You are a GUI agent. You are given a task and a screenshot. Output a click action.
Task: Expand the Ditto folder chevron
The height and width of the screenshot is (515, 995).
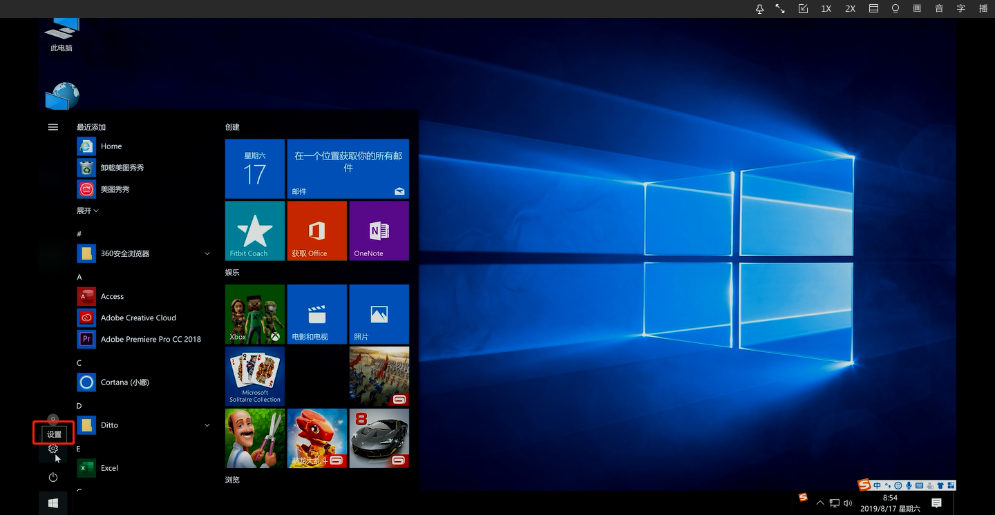coord(207,425)
